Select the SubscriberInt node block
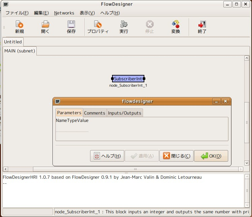The width and height of the screenshot is (252, 217). 128,79
